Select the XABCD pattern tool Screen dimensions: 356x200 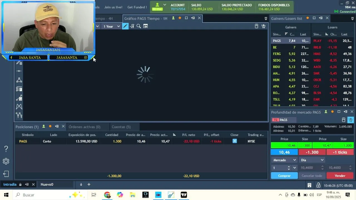(19, 107)
